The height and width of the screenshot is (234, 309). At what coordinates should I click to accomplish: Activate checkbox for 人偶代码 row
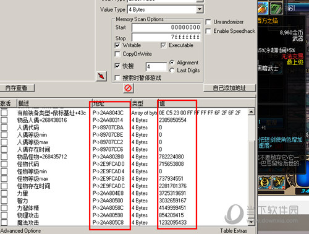coord(4,128)
